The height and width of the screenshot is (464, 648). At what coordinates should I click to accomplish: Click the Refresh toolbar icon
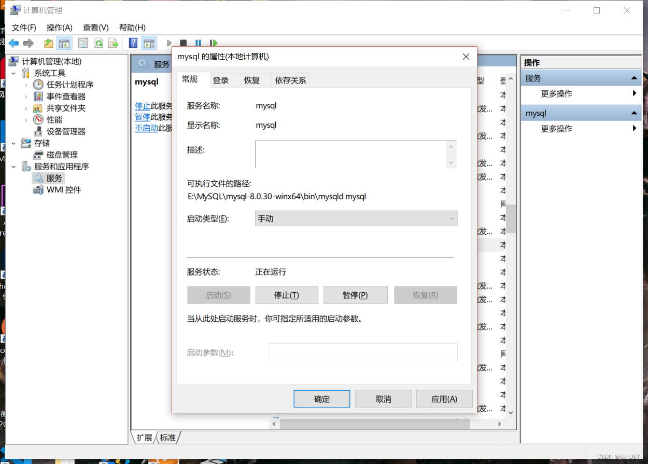coord(98,43)
